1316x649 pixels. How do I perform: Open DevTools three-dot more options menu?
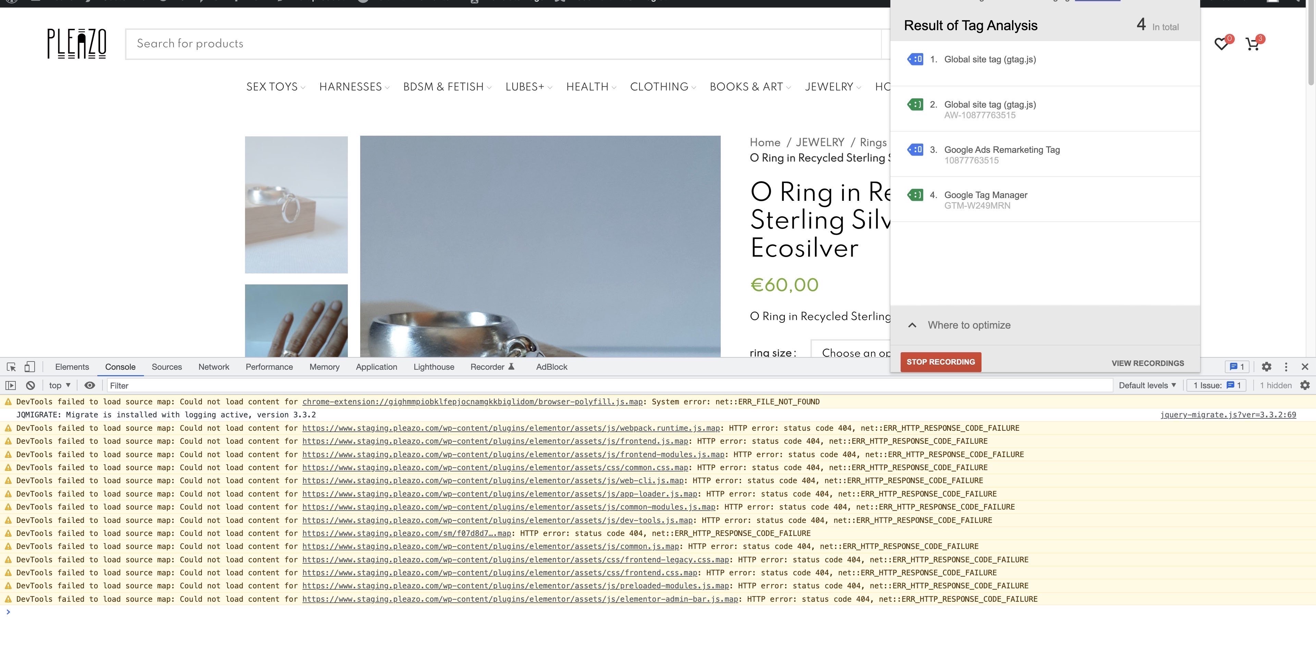(x=1286, y=367)
